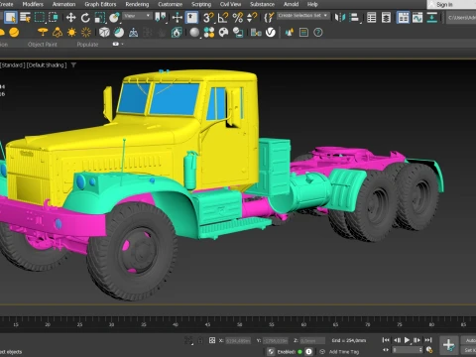Open the Customize menu
Screen dimensions: 476x357
click(170, 4)
